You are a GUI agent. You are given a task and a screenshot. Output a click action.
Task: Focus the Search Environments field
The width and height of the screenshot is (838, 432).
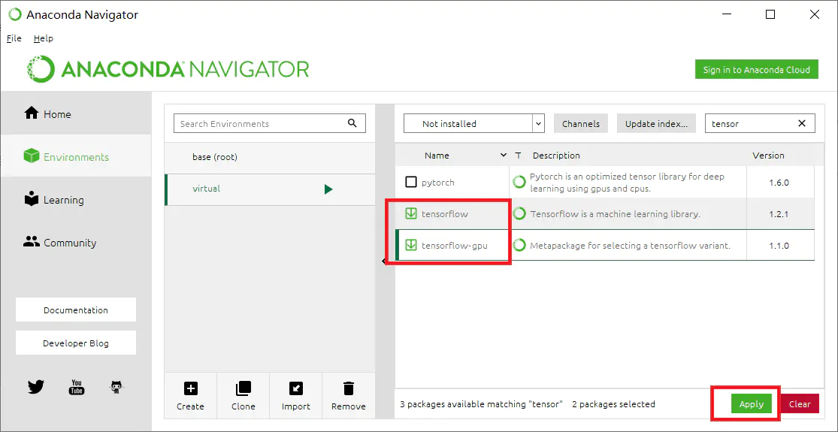tap(270, 123)
